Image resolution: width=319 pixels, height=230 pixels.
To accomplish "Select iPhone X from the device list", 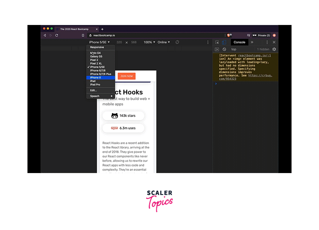I will pyautogui.click(x=96, y=78).
